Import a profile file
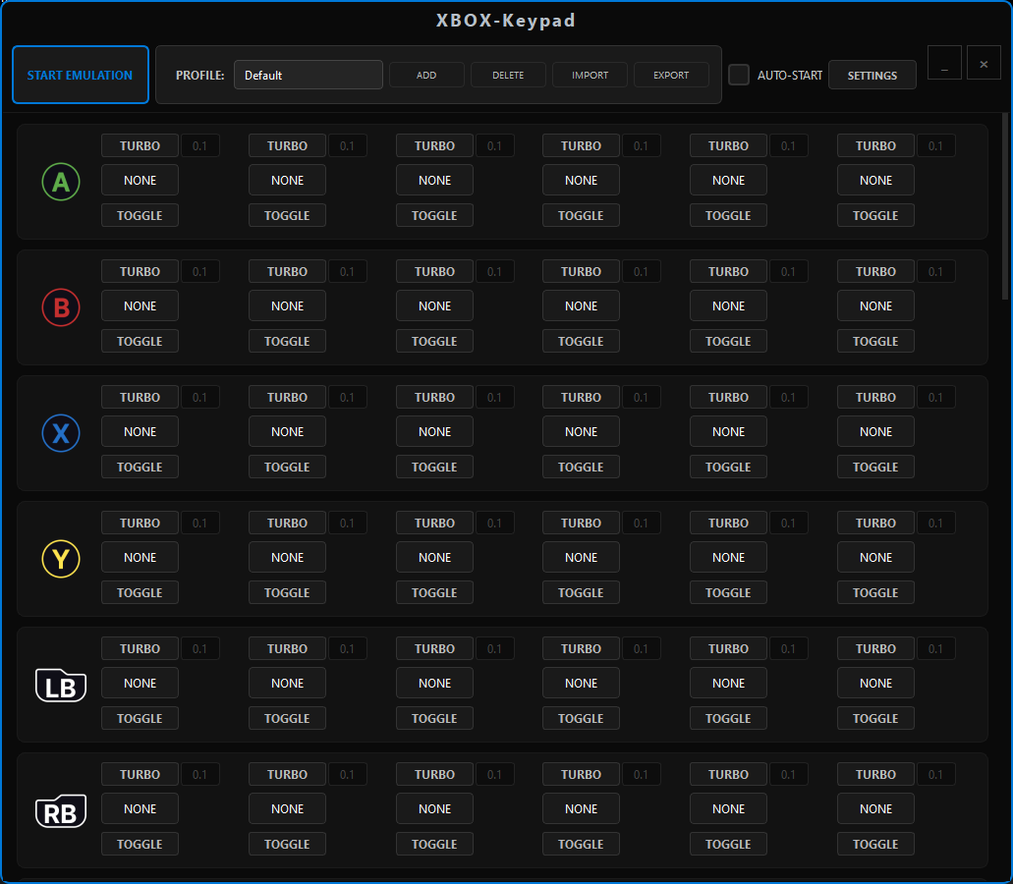The image size is (1013, 884). tap(590, 75)
